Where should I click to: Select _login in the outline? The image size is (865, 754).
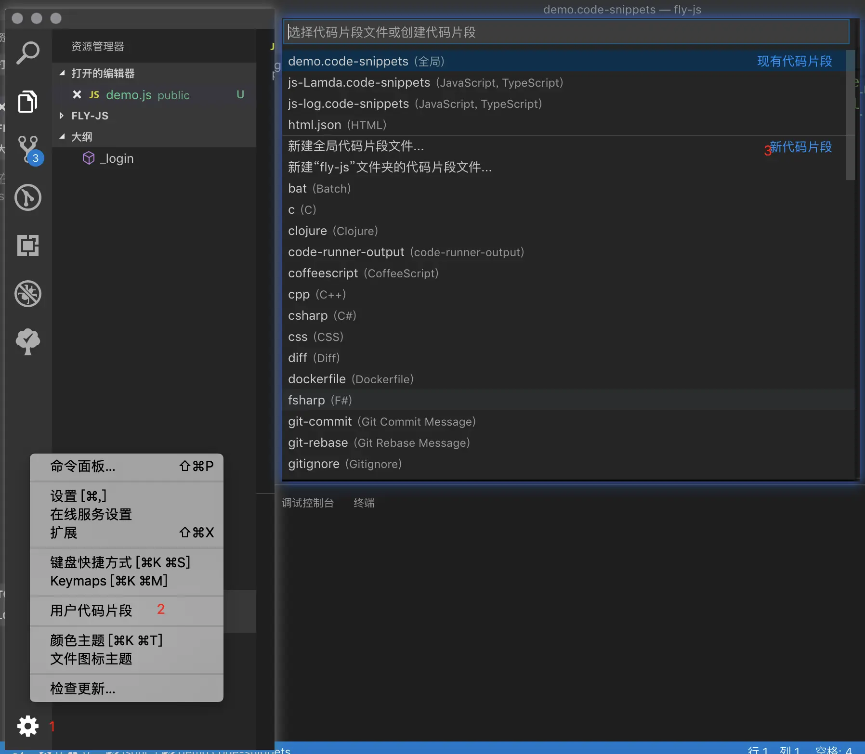(x=154, y=158)
